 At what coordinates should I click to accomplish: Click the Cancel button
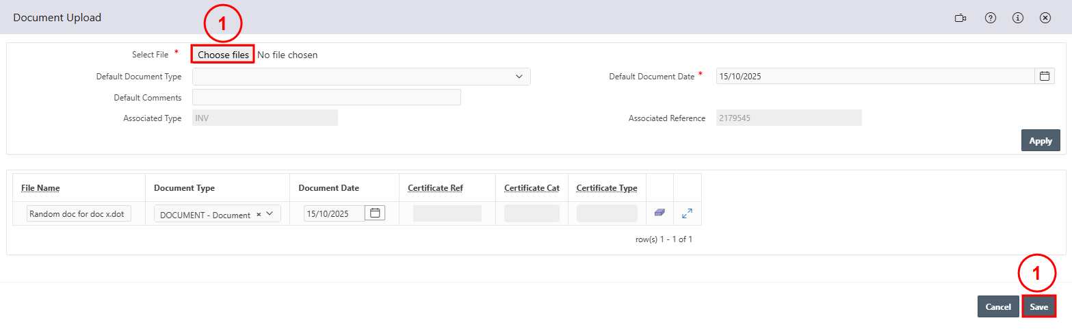click(x=998, y=307)
